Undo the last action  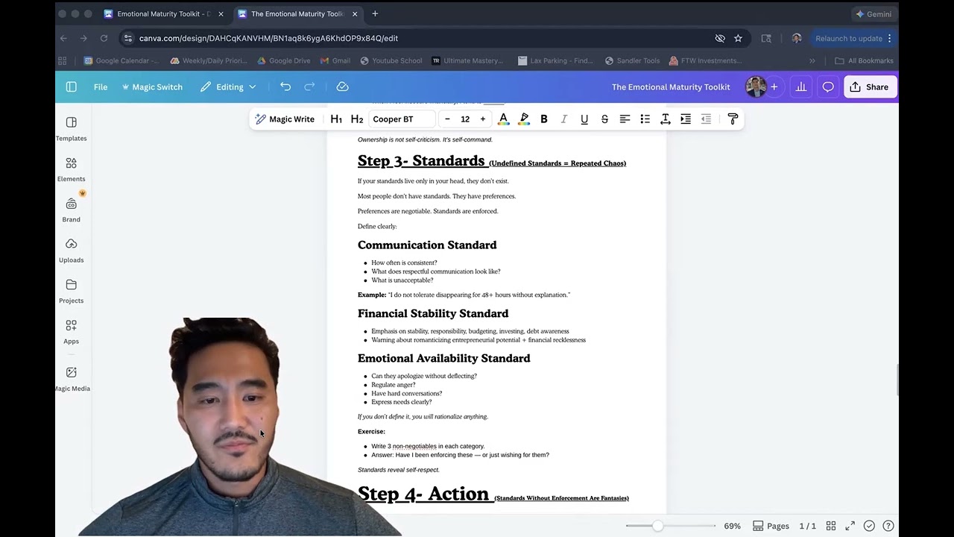pos(285,87)
